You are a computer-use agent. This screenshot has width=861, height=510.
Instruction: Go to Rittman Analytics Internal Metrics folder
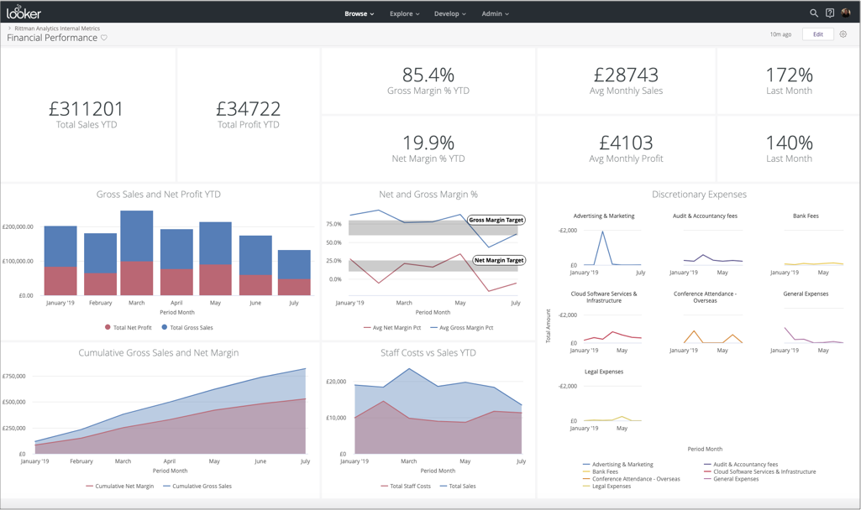coord(57,29)
